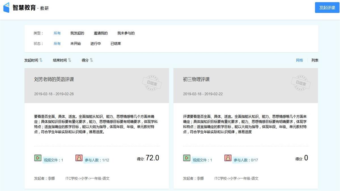Open 刘芳老师的英语评课 title
This screenshot has height=191, width=340.
pos(54,80)
